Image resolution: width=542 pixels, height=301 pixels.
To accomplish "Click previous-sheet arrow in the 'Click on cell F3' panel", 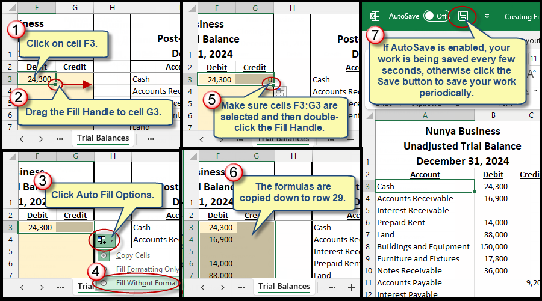I will pyautogui.click(x=22, y=139).
